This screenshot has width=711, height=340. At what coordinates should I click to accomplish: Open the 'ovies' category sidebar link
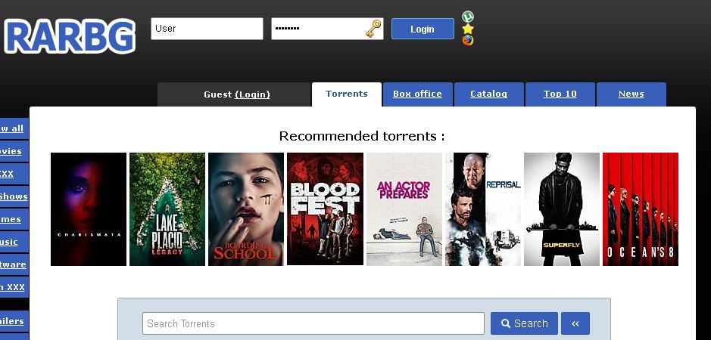[x=14, y=151]
